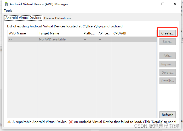Select the Android Virtual Devices tab
Screen dimensions: 183x131
pos(23,18)
